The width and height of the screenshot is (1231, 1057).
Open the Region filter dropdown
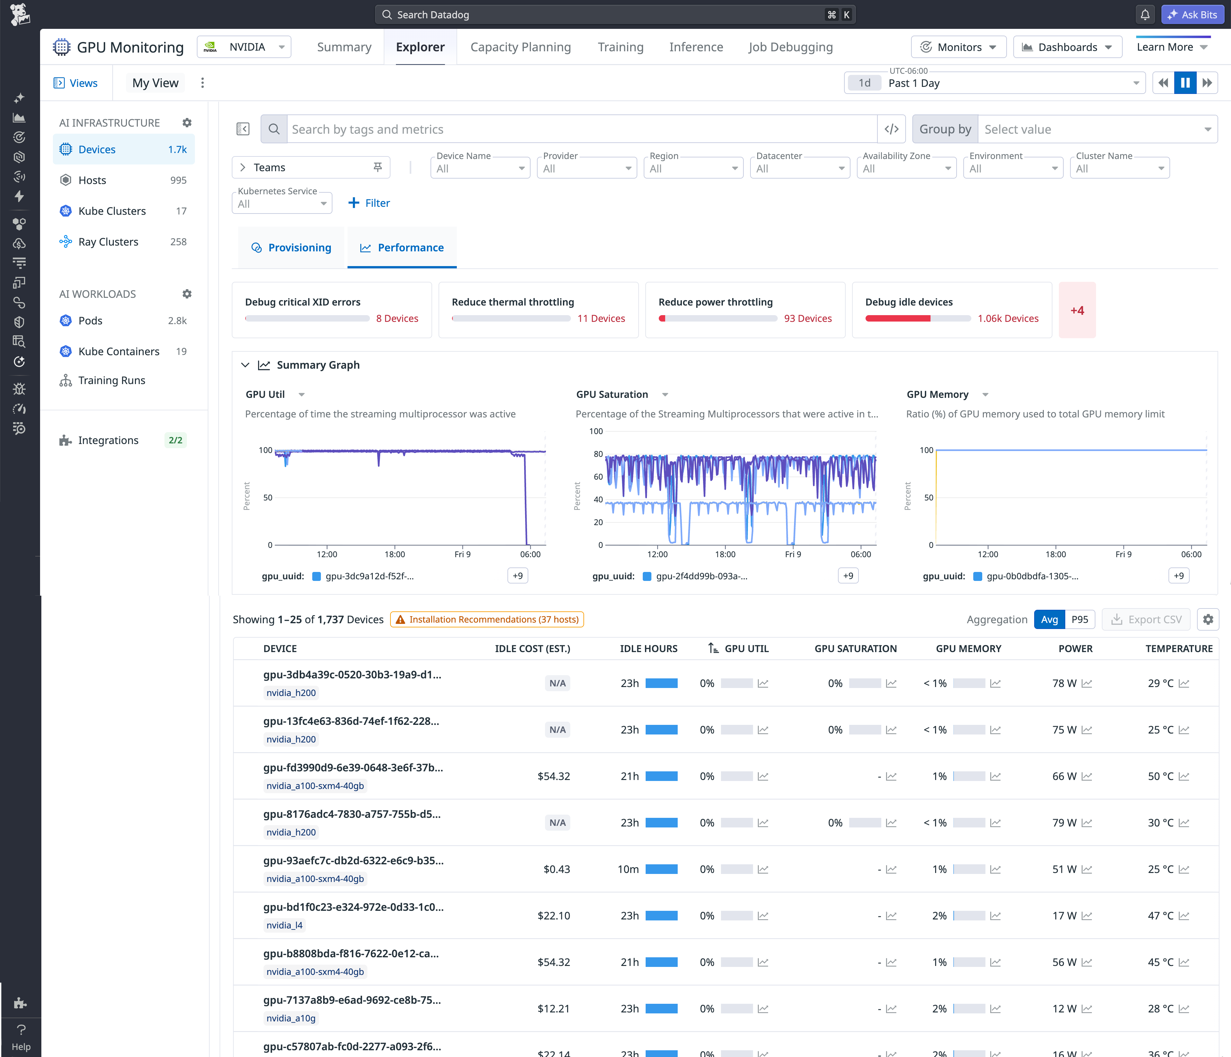pos(693,168)
